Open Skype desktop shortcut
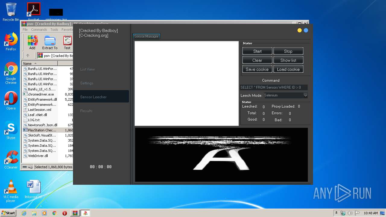The width and height of the screenshot is (386, 217). (x=11, y=130)
